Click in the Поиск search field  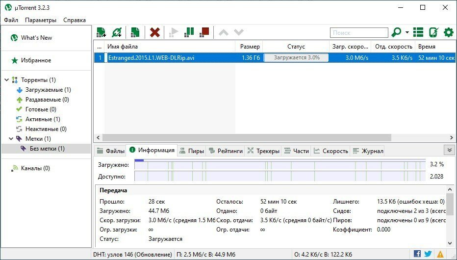point(359,33)
